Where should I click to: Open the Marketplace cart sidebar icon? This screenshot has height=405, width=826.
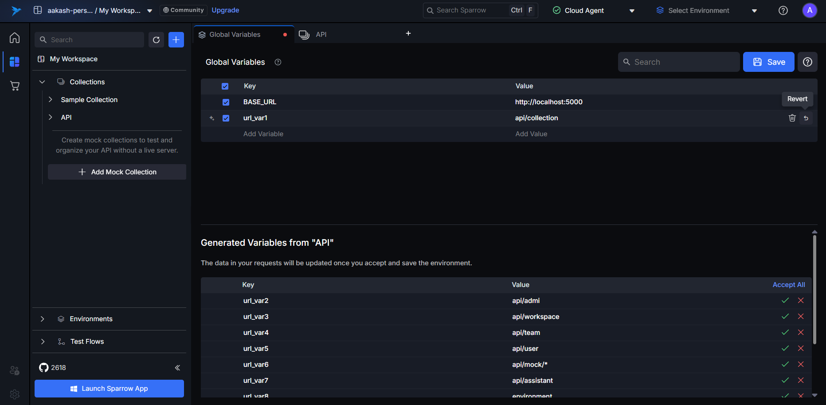(15, 86)
